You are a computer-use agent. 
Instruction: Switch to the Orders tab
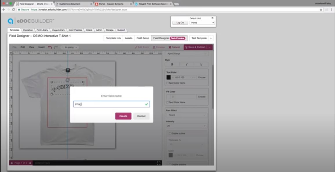(89, 30)
